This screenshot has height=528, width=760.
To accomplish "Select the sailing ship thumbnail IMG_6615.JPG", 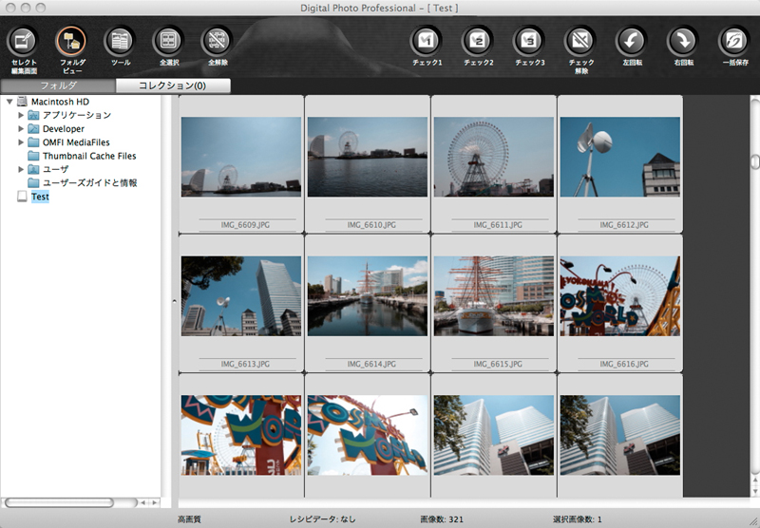I will pyautogui.click(x=493, y=296).
